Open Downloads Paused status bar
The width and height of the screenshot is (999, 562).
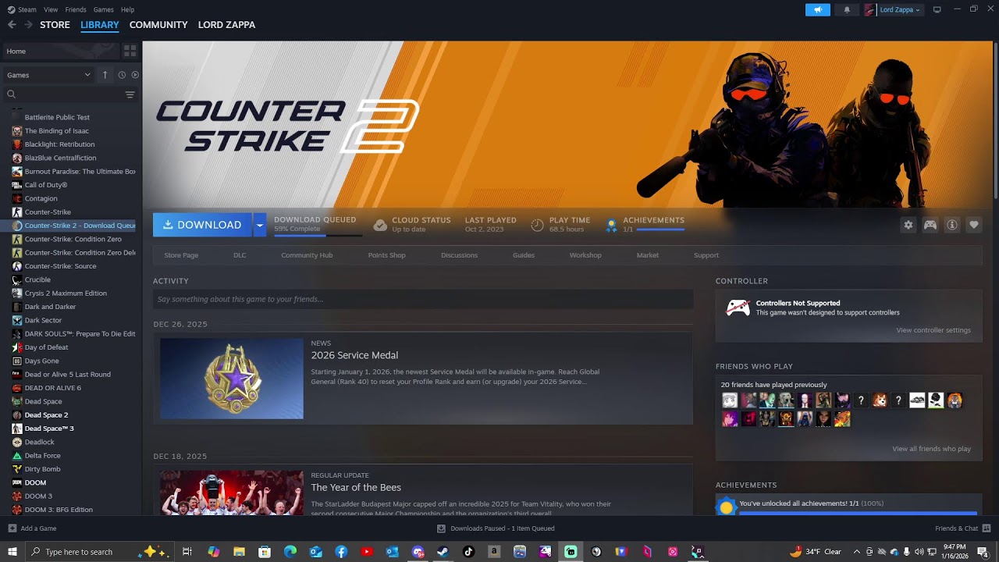pos(496,528)
